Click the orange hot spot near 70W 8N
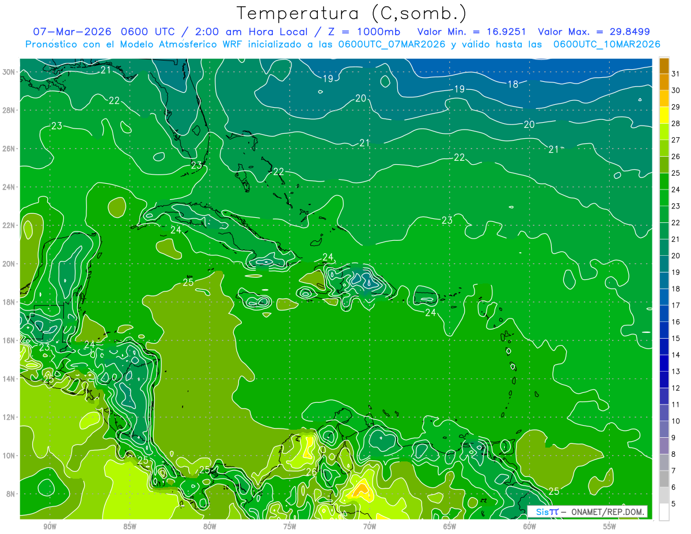Image resolution: width=691 pixels, height=534 pixels. [x=360, y=490]
